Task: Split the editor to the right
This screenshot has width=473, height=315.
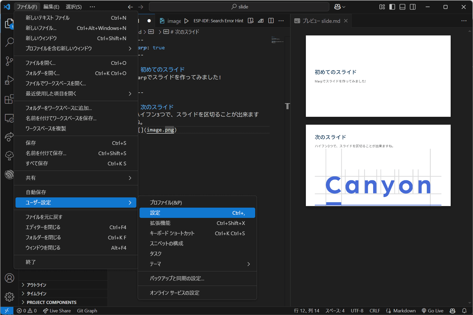Action: pyautogui.click(x=271, y=21)
